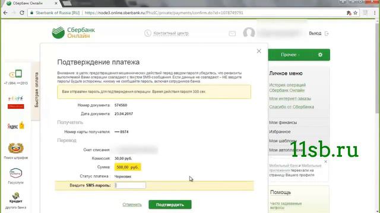Open the fines search (Поиск штрафов) icon
This screenshot has width=380, height=213.
(16, 149)
